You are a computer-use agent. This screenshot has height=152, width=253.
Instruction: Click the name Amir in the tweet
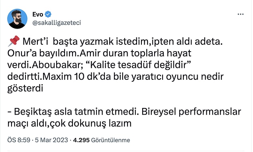pyautogui.click(x=90, y=53)
